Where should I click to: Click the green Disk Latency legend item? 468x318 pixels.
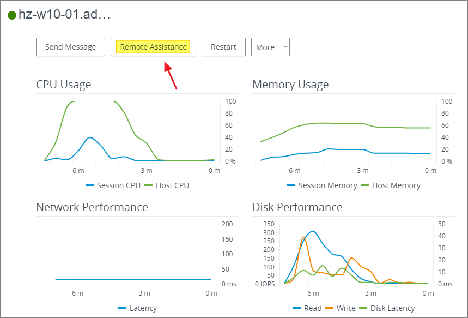(x=386, y=308)
